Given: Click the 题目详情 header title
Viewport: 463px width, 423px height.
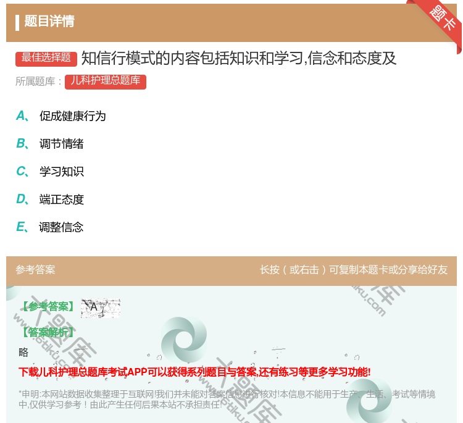Looking at the screenshot, I should coord(49,22).
